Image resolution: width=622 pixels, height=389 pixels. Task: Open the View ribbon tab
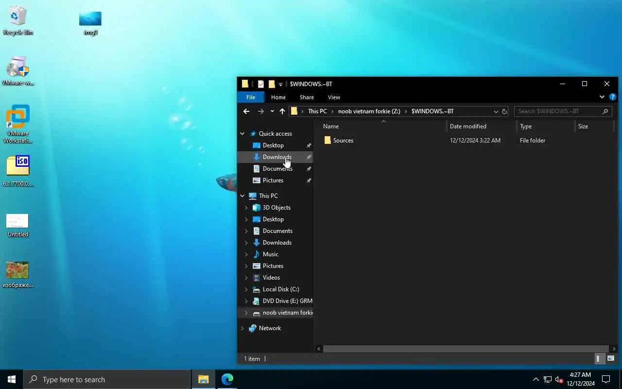coord(334,97)
